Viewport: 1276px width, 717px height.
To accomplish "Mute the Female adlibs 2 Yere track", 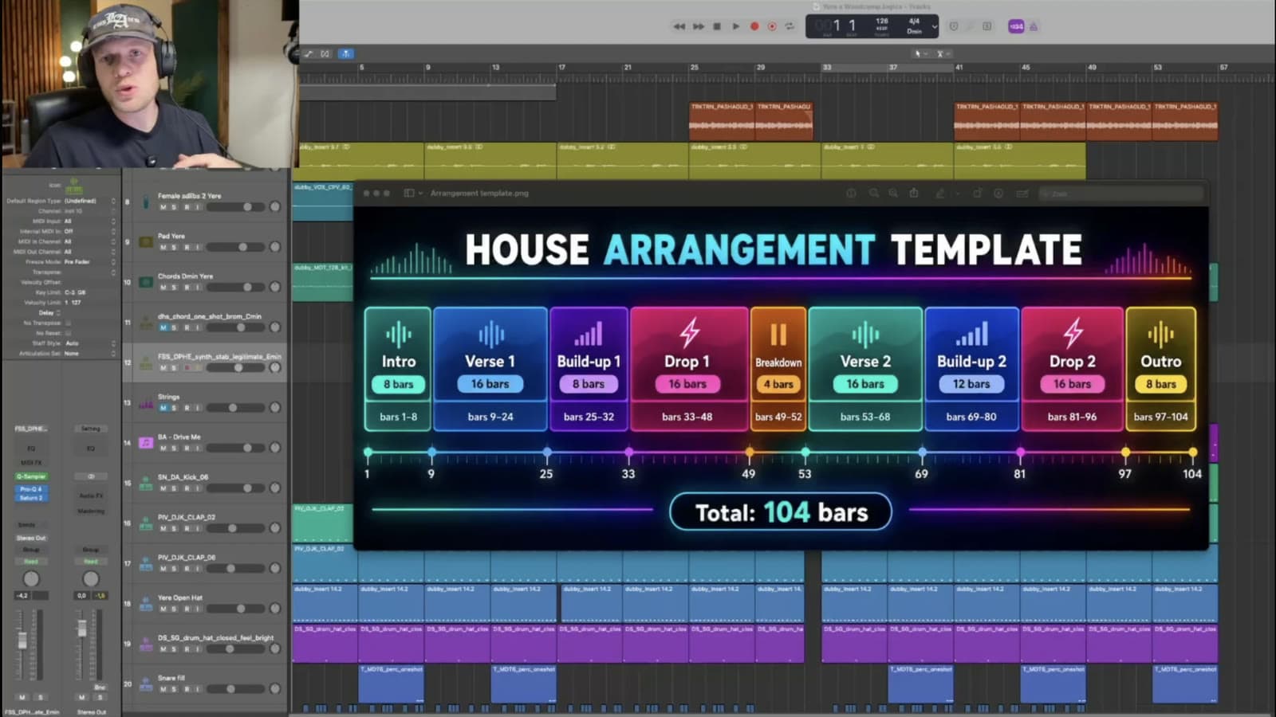I will click(x=163, y=207).
